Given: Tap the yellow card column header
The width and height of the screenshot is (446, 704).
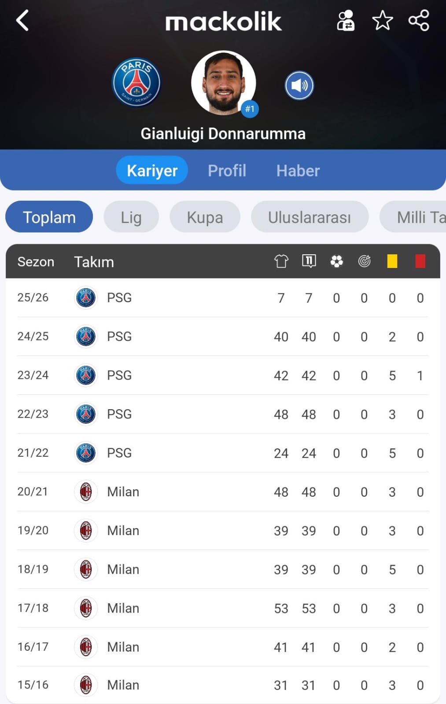Looking at the screenshot, I should pos(392,261).
